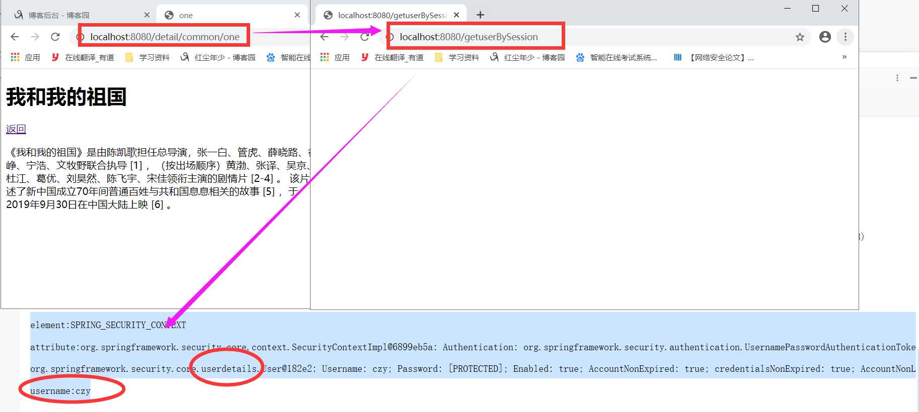Reload the getuserBySession page
The width and height of the screenshot is (919, 412).
point(365,37)
